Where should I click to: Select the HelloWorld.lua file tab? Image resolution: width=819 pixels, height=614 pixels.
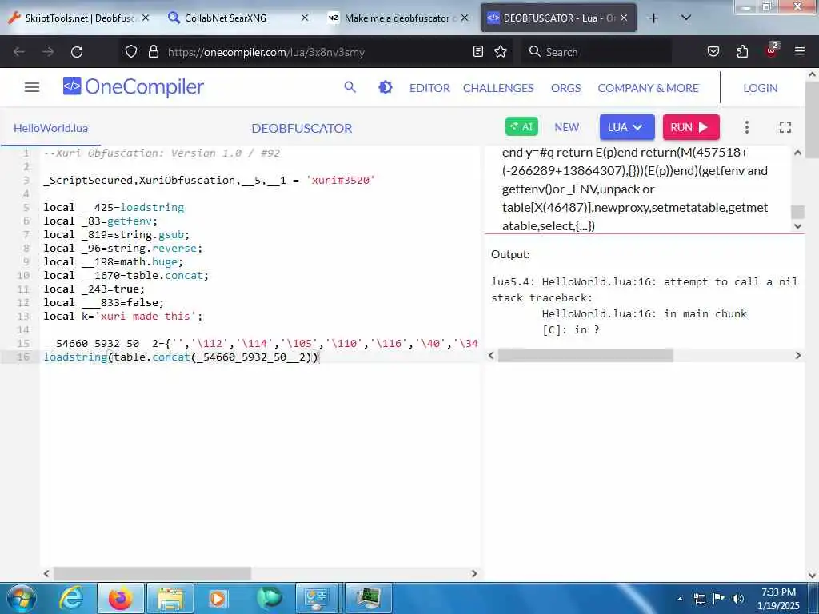pos(50,128)
